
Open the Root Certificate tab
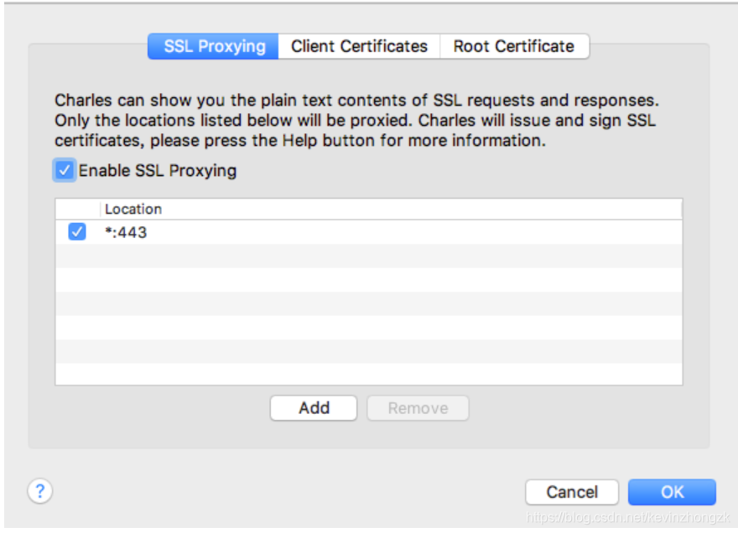[514, 46]
